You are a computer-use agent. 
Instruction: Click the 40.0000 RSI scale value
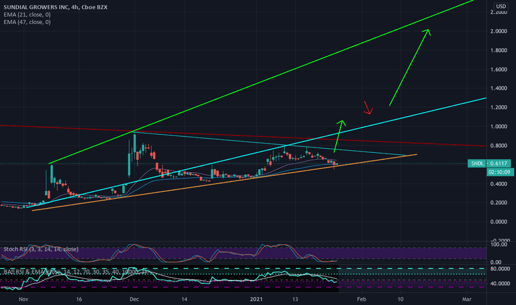(500, 283)
